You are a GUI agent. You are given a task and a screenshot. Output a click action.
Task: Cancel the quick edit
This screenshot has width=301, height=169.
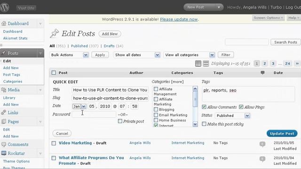coord(62,133)
